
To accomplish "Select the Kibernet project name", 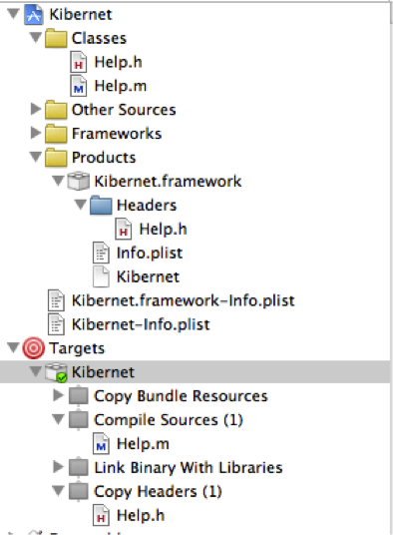I will pos(81,15).
